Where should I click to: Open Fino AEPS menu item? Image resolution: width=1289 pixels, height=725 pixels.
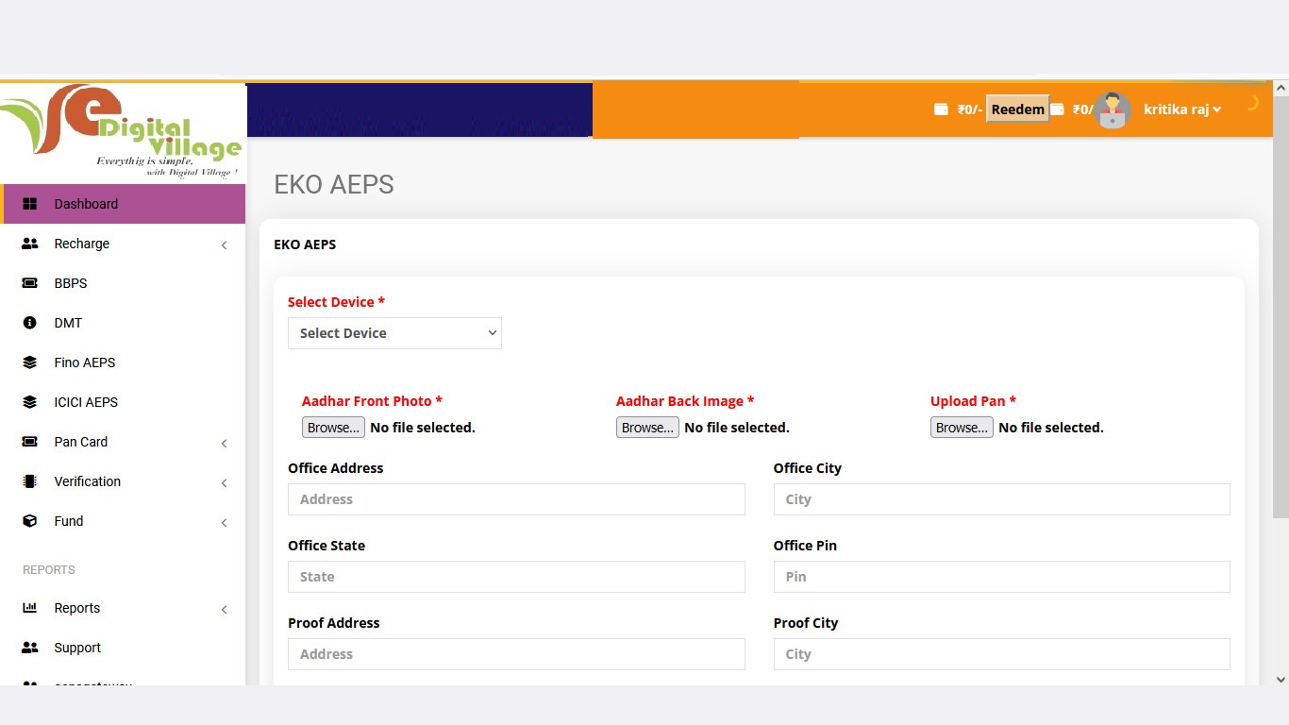tap(123, 362)
